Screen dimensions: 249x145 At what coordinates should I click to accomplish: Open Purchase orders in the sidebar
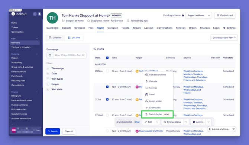point(19,109)
